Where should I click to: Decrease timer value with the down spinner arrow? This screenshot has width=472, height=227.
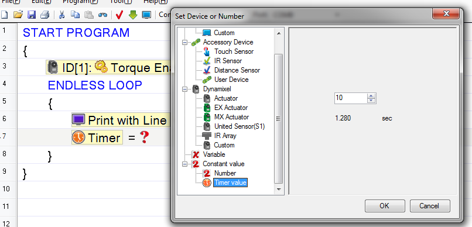coord(371,101)
